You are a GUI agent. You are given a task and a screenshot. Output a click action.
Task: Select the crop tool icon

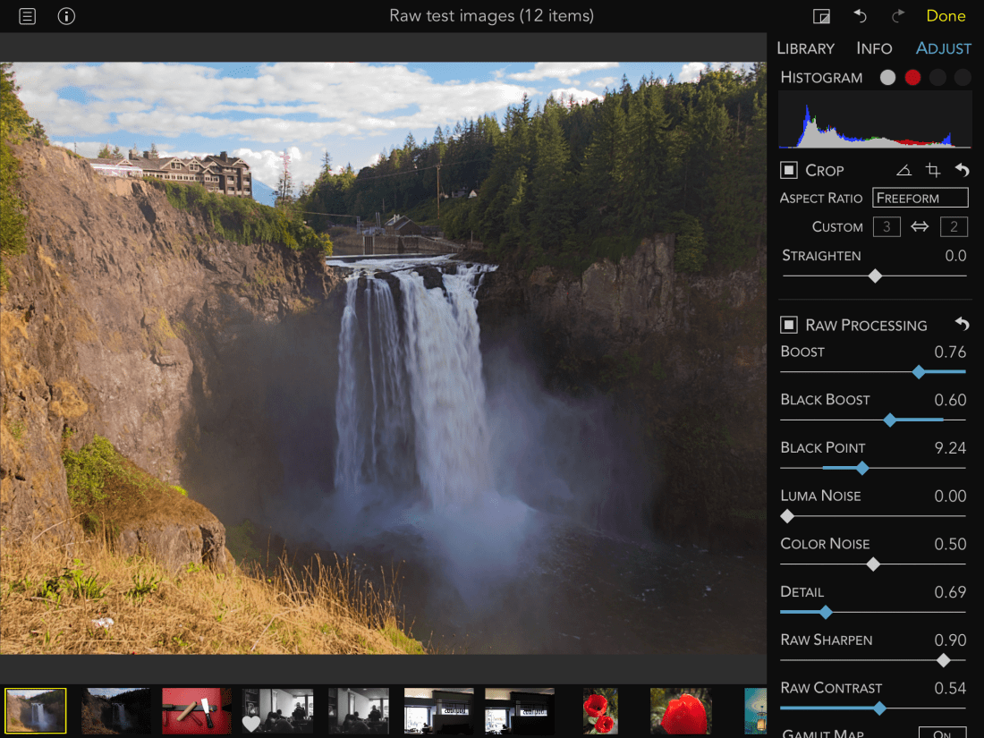coord(933,170)
